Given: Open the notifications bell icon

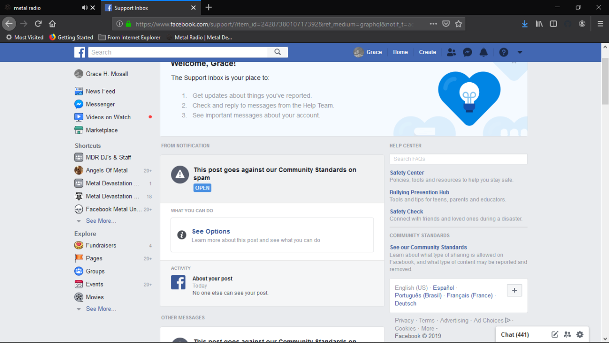Looking at the screenshot, I should [483, 52].
